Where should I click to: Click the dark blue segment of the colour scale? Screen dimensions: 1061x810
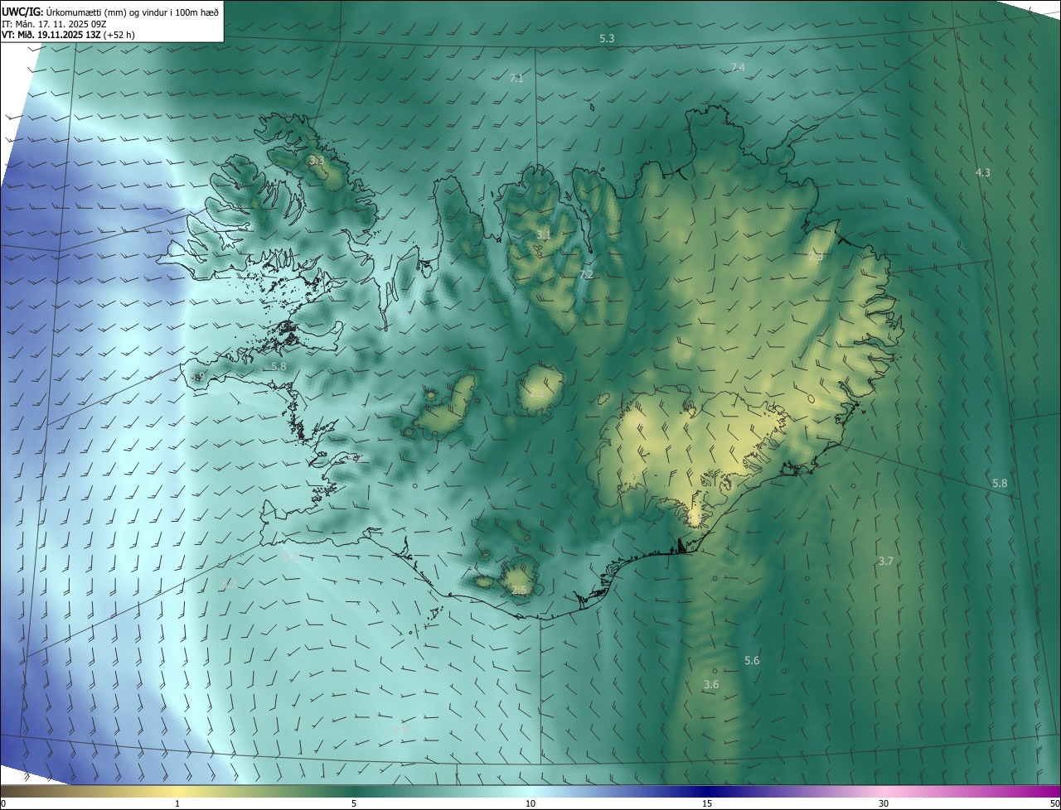click(707, 792)
